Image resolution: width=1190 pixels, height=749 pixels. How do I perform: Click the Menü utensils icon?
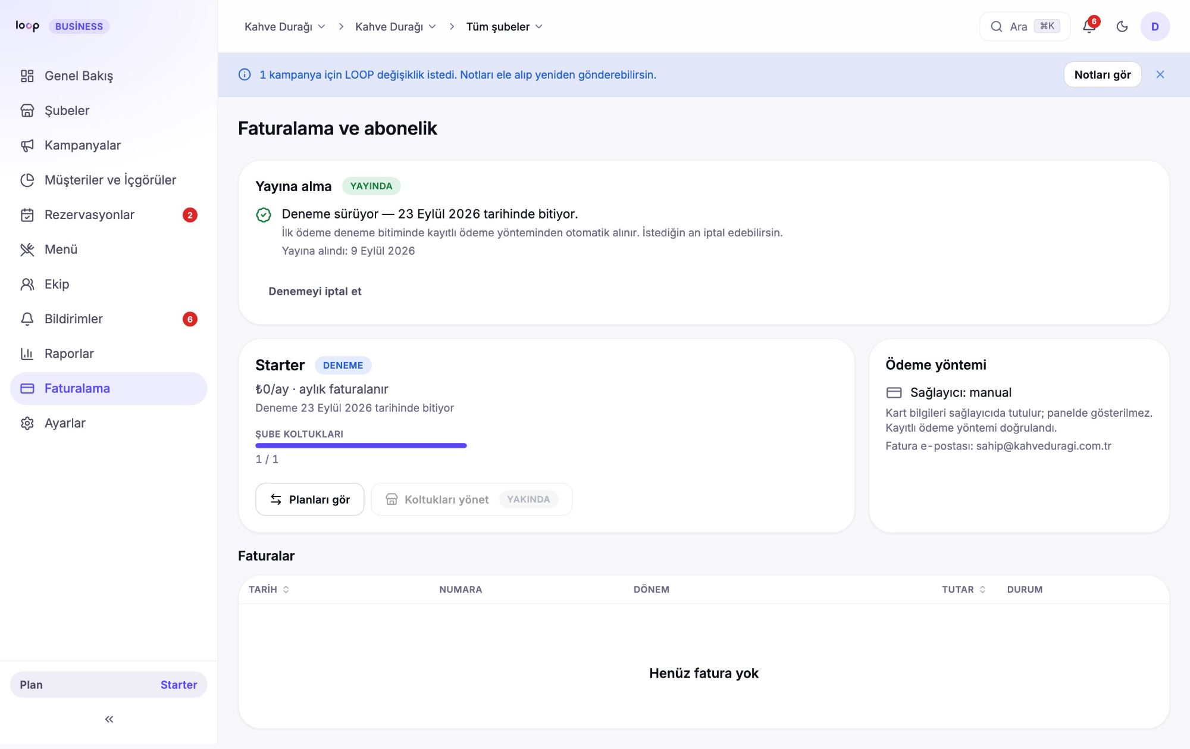tap(27, 249)
